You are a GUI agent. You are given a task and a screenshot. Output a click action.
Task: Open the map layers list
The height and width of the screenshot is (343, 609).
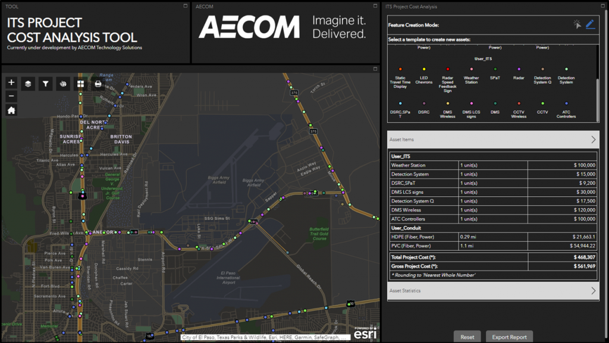28,84
